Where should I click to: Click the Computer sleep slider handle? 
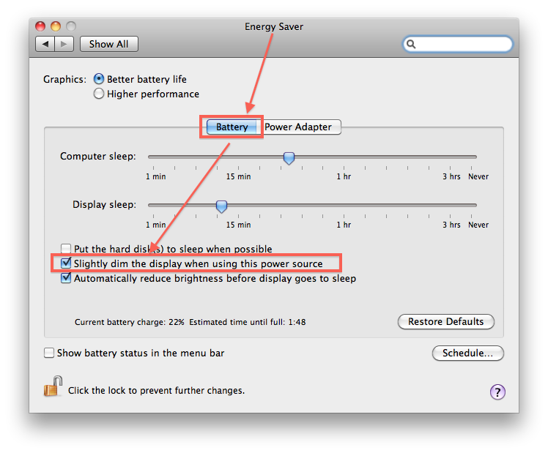pos(289,158)
